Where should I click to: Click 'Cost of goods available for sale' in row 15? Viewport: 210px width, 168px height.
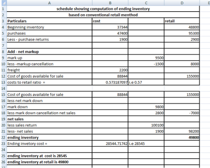49,94
